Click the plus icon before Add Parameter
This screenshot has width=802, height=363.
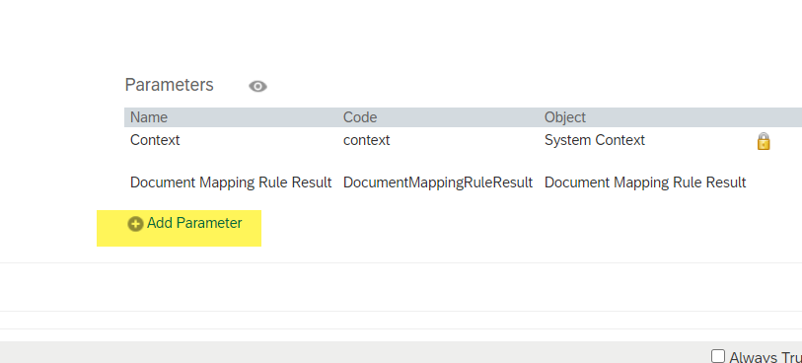[x=135, y=224]
